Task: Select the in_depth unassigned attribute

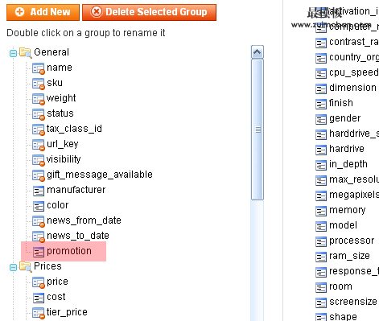Action: click(348, 164)
